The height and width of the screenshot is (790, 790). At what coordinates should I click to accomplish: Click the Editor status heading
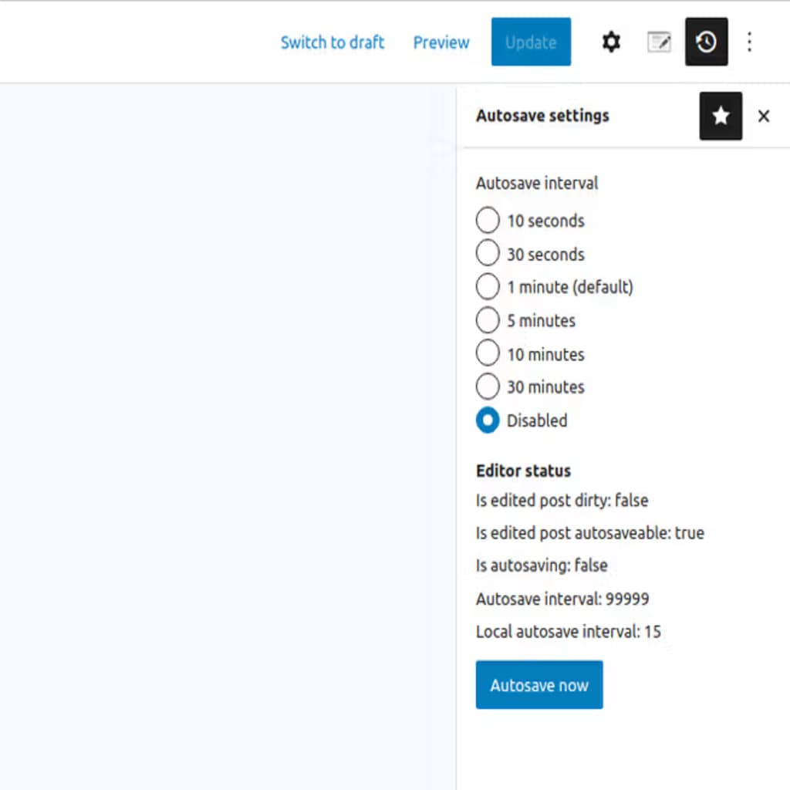[x=524, y=471]
